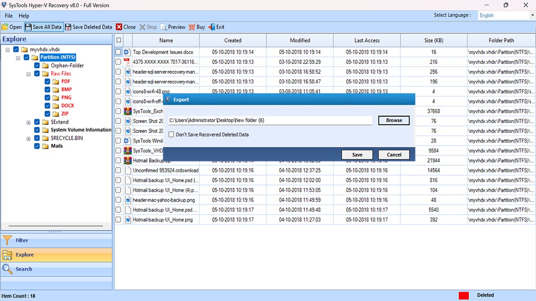The width and height of the screenshot is (536, 301).
Task: Click the Search magnifier icon in sidebar
Action: (7, 269)
